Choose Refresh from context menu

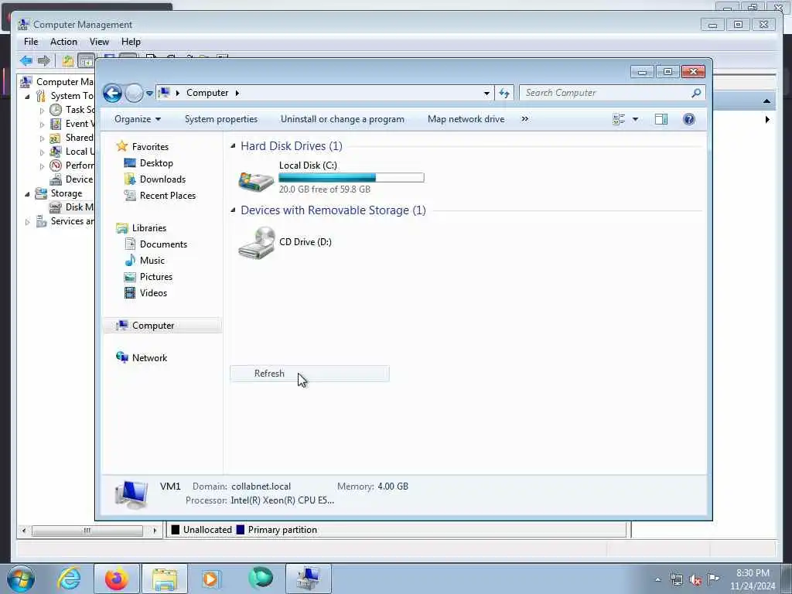click(309, 374)
